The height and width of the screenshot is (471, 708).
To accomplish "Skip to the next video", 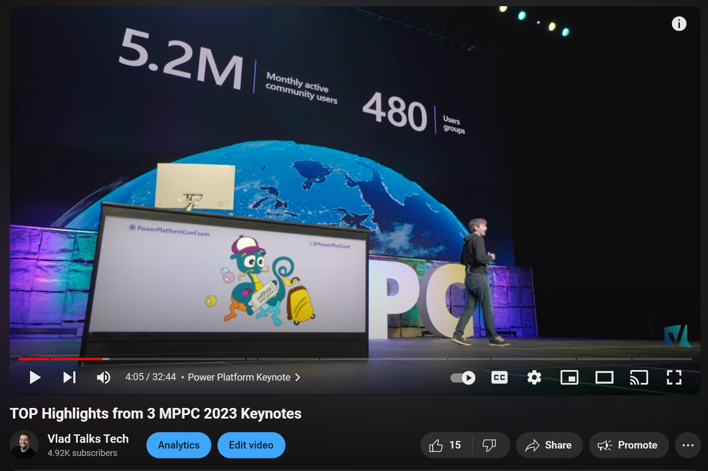I will pyautogui.click(x=69, y=377).
